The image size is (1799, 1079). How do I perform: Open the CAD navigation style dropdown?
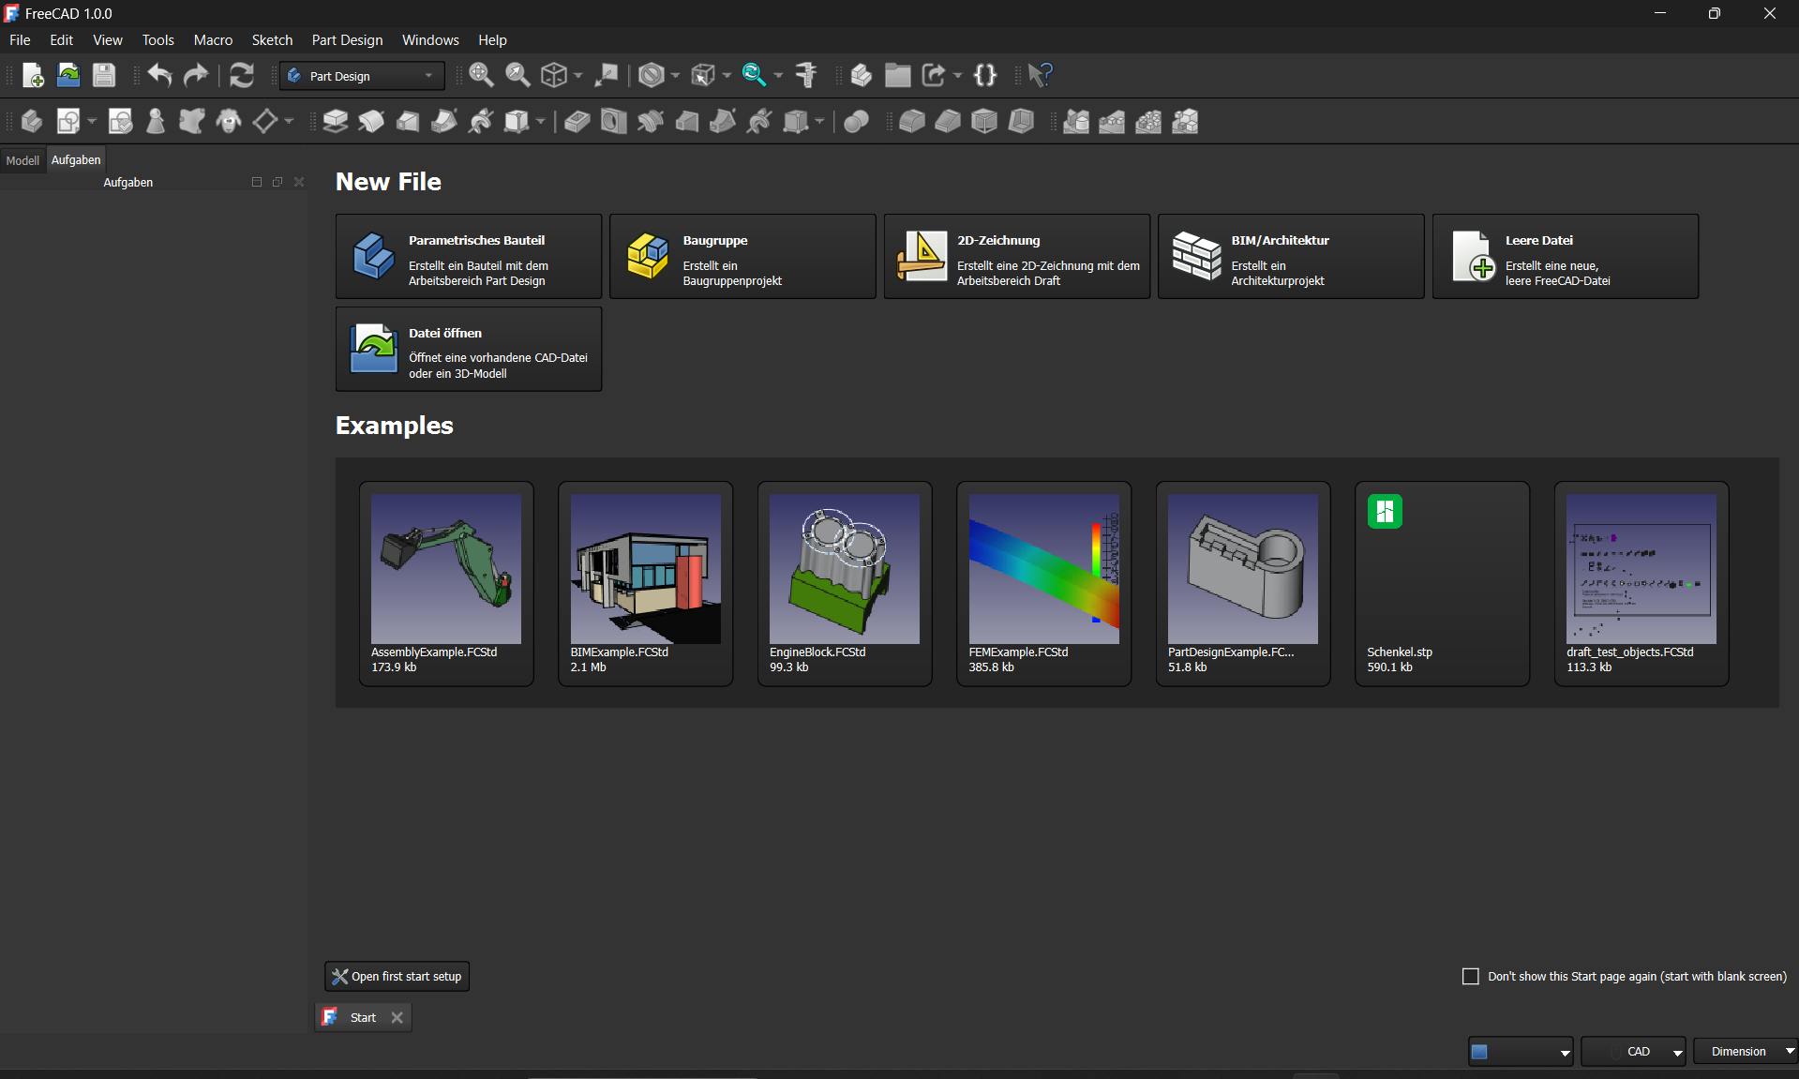coord(1633,1051)
